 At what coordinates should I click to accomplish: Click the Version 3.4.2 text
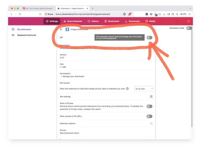pos(63,56)
